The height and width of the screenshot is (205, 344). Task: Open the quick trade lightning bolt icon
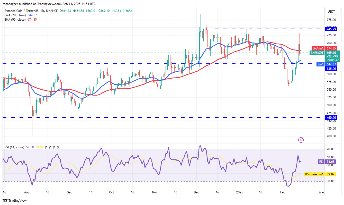coord(301,140)
